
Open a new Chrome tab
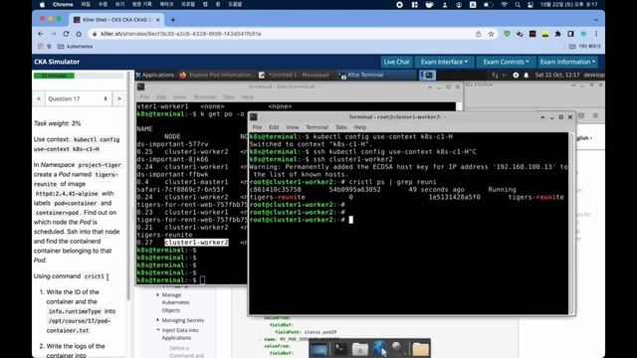click(x=172, y=20)
